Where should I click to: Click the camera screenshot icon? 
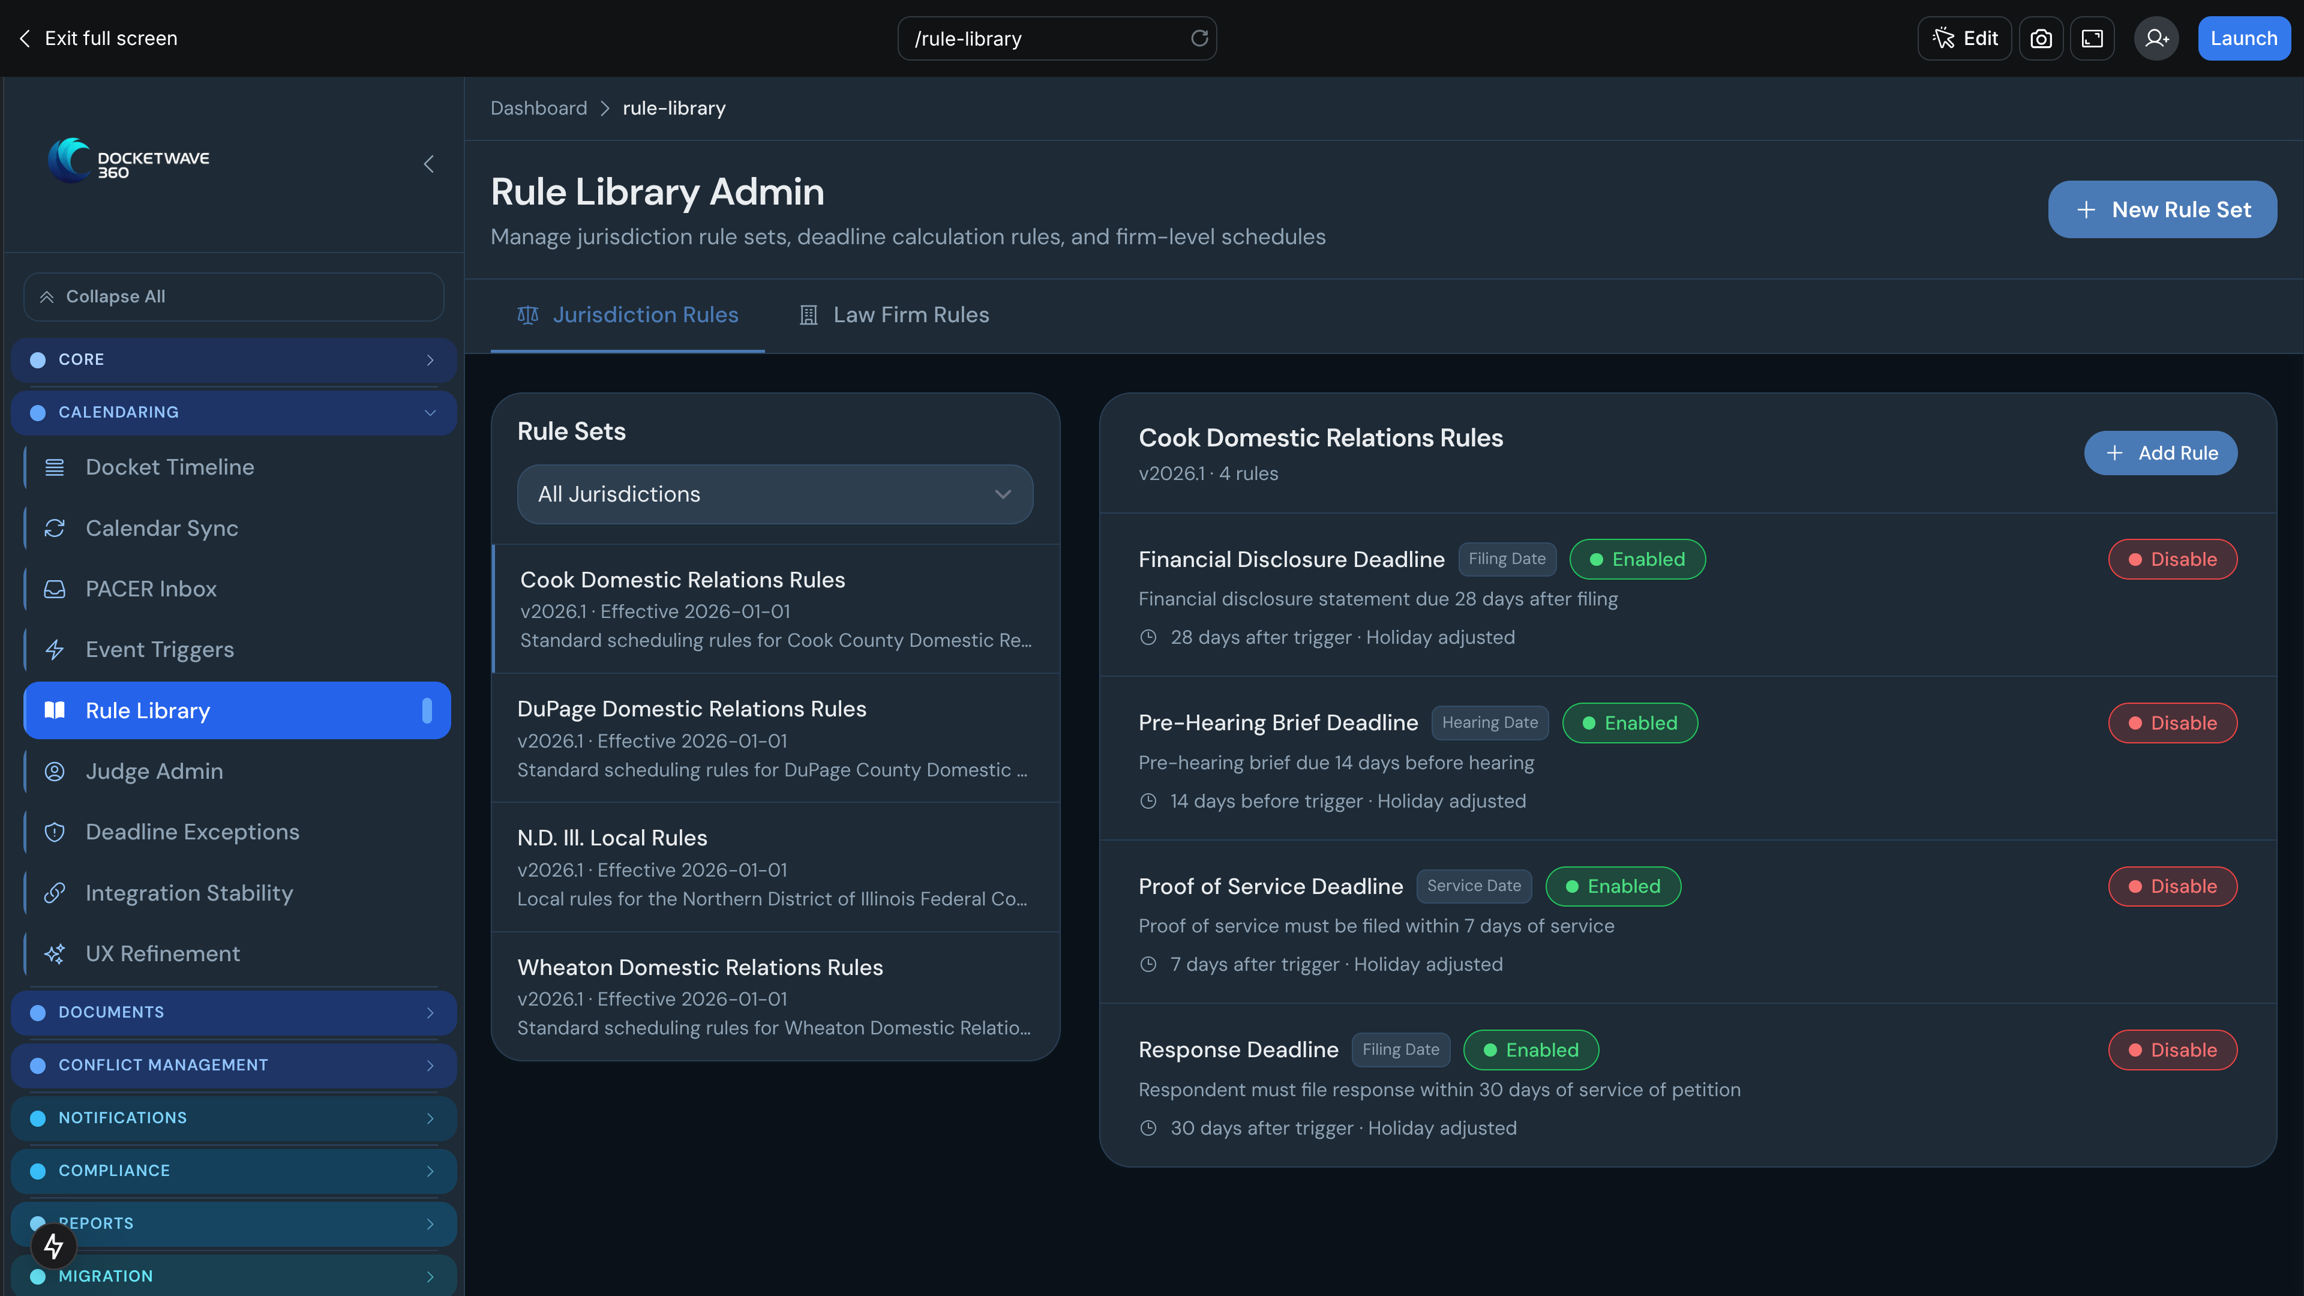(x=2040, y=38)
